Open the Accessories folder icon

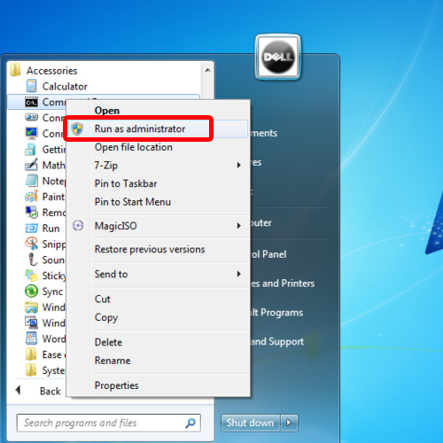[x=15, y=70]
